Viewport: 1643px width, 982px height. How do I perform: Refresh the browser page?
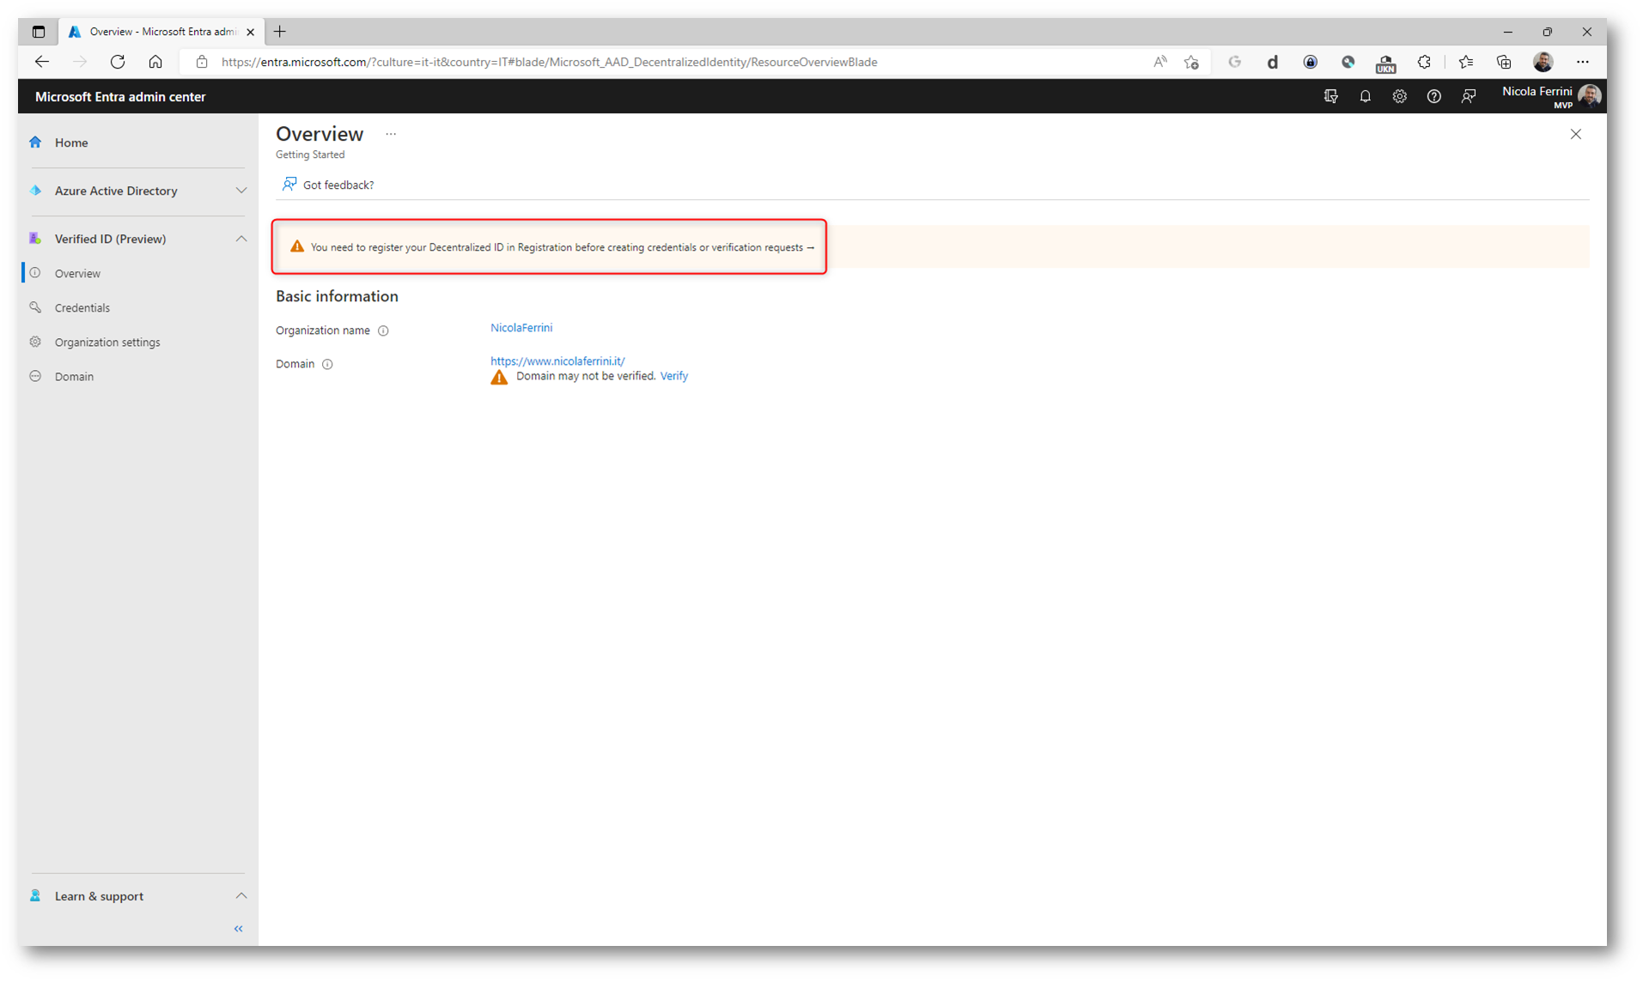[118, 62]
